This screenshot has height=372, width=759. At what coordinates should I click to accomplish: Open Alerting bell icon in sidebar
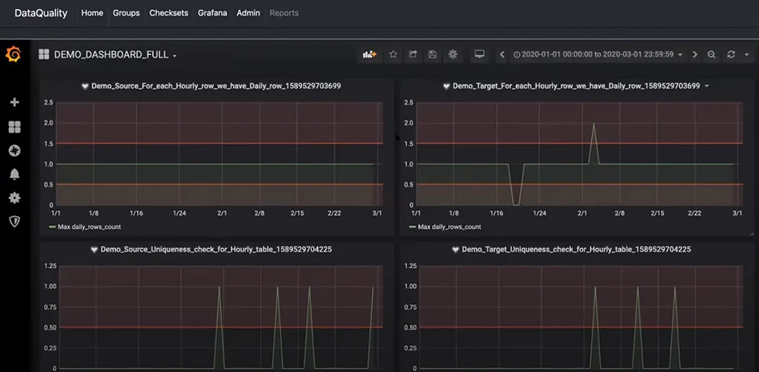[14, 174]
